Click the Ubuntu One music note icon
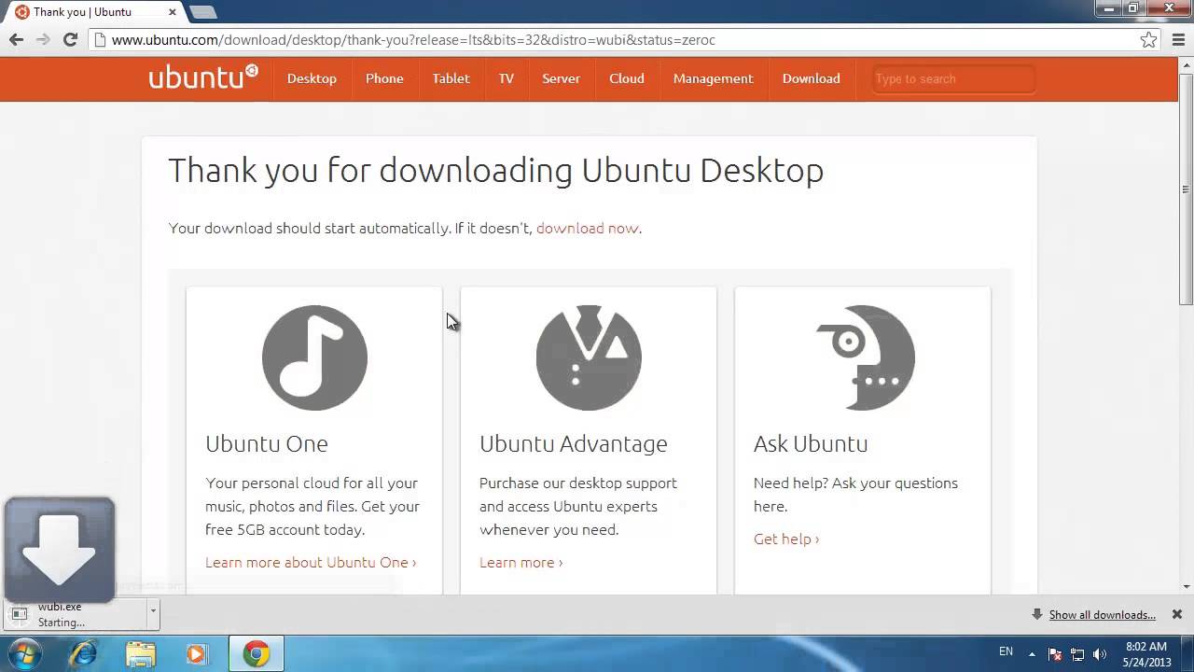The width and height of the screenshot is (1194, 672). tap(314, 357)
